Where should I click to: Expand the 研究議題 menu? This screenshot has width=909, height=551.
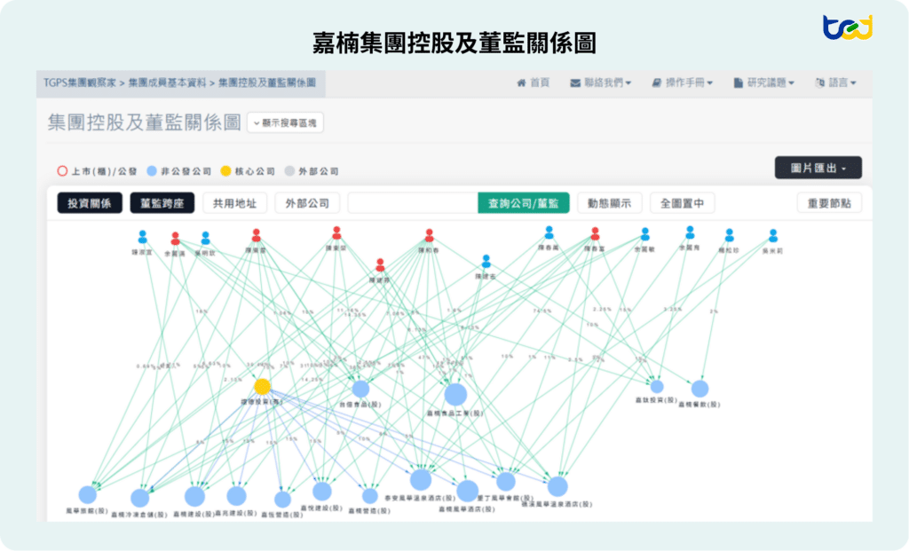[x=764, y=83]
